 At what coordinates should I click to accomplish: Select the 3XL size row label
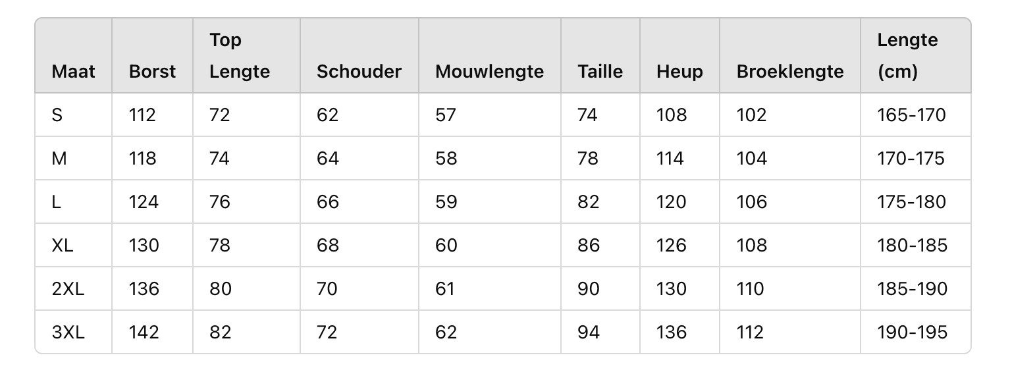click(x=68, y=332)
